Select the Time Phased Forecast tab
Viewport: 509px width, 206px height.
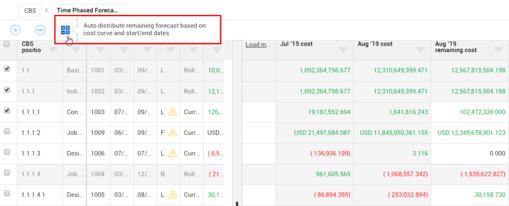[x=88, y=10]
